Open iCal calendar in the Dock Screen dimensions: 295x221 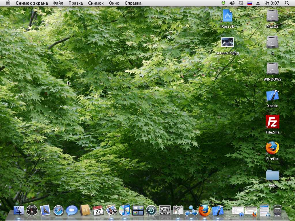click(x=98, y=211)
